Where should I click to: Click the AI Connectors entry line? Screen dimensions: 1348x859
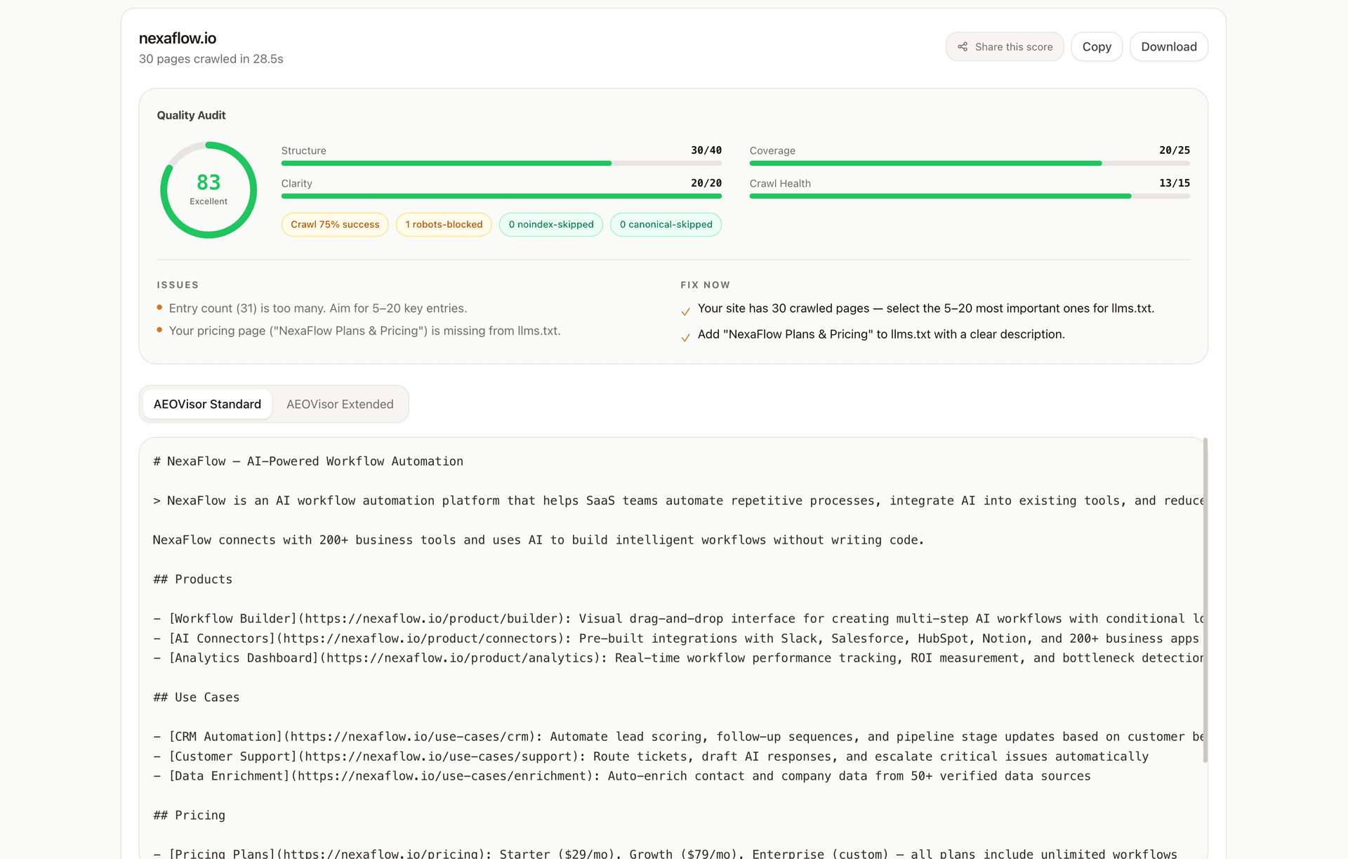pyautogui.click(x=676, y=638)
